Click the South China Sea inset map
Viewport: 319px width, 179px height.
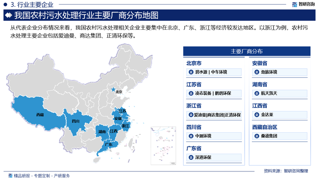coord(163,146)
